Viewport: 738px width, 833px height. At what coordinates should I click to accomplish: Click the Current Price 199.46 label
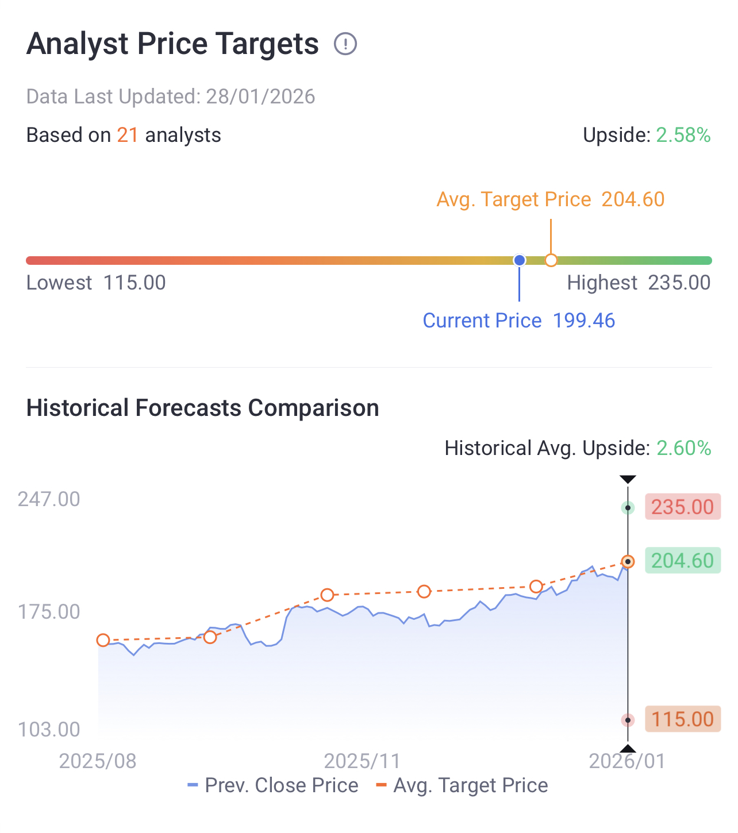pyautogui.click(x=518, y=321)
